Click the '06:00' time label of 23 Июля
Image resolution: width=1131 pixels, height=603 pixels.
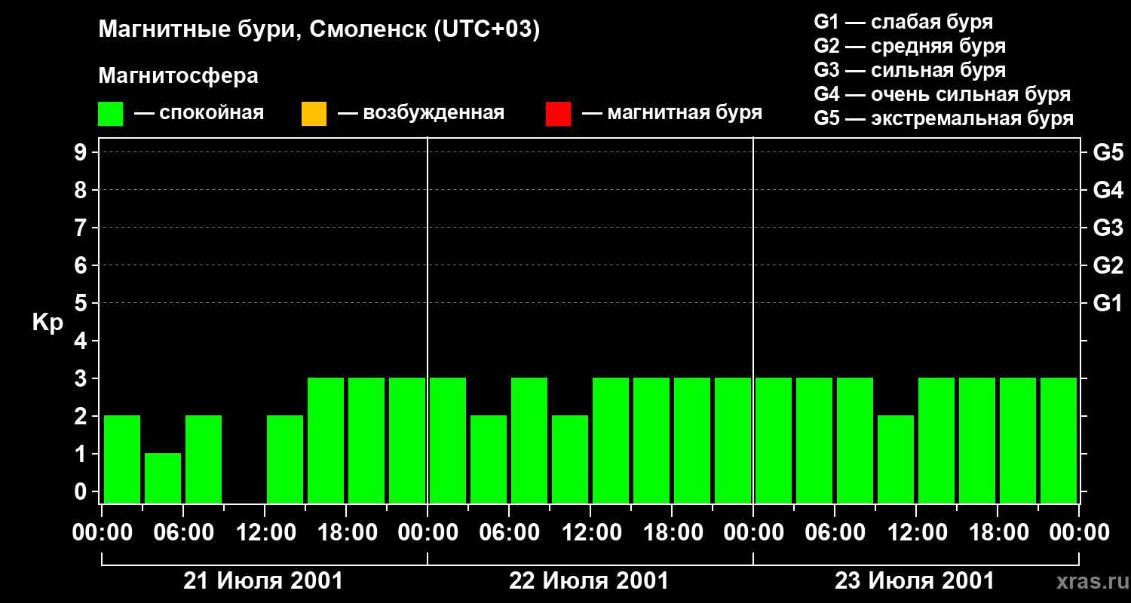tap(835, 533)
